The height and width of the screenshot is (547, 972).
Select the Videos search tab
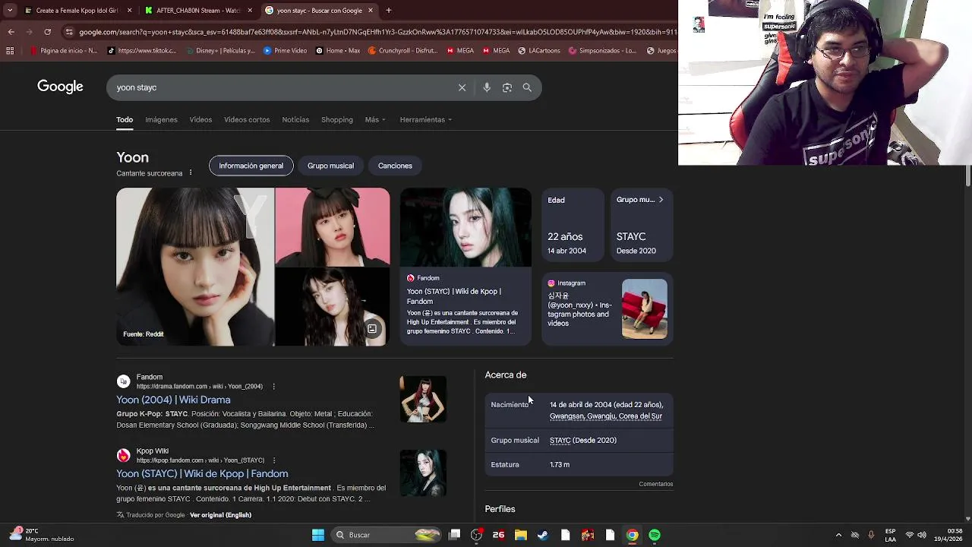tap(200, 120)
